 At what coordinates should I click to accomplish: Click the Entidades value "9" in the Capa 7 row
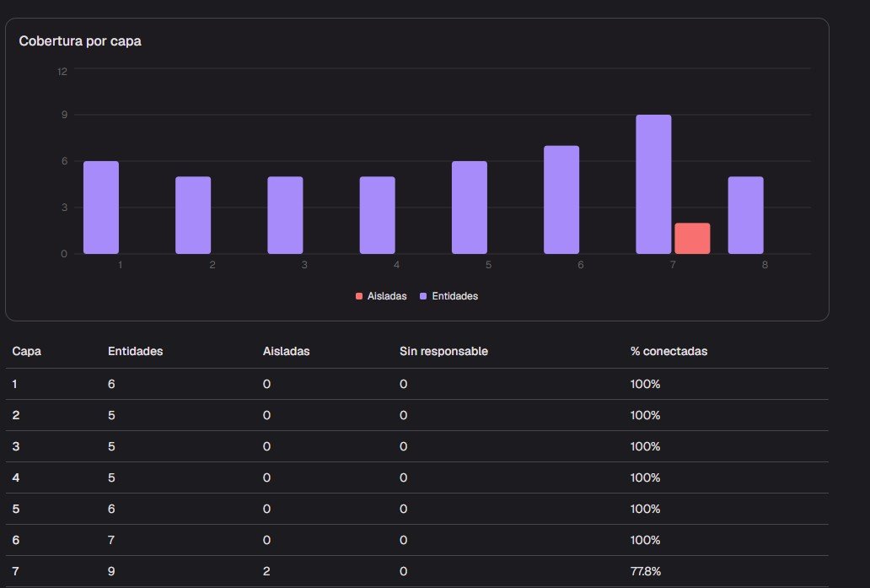(x=111, y=571)
